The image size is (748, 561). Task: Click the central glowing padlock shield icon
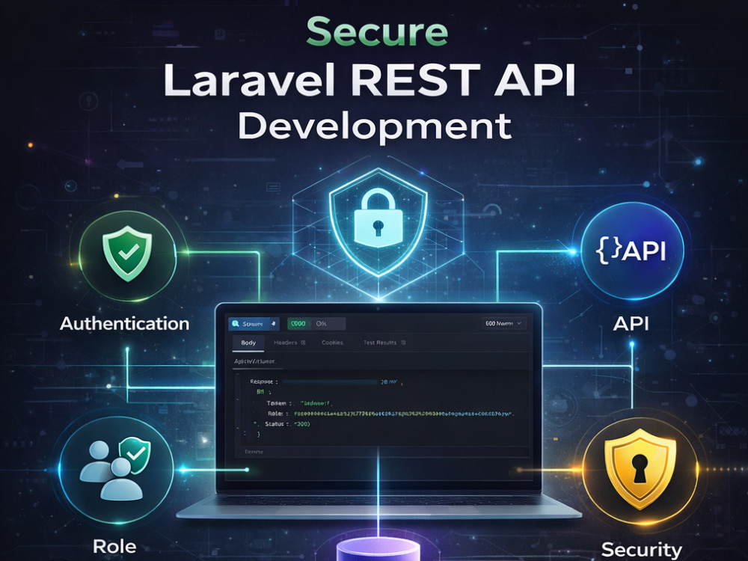378,222
